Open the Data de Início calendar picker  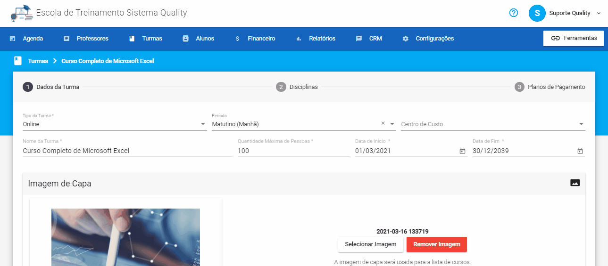(462, 151)
